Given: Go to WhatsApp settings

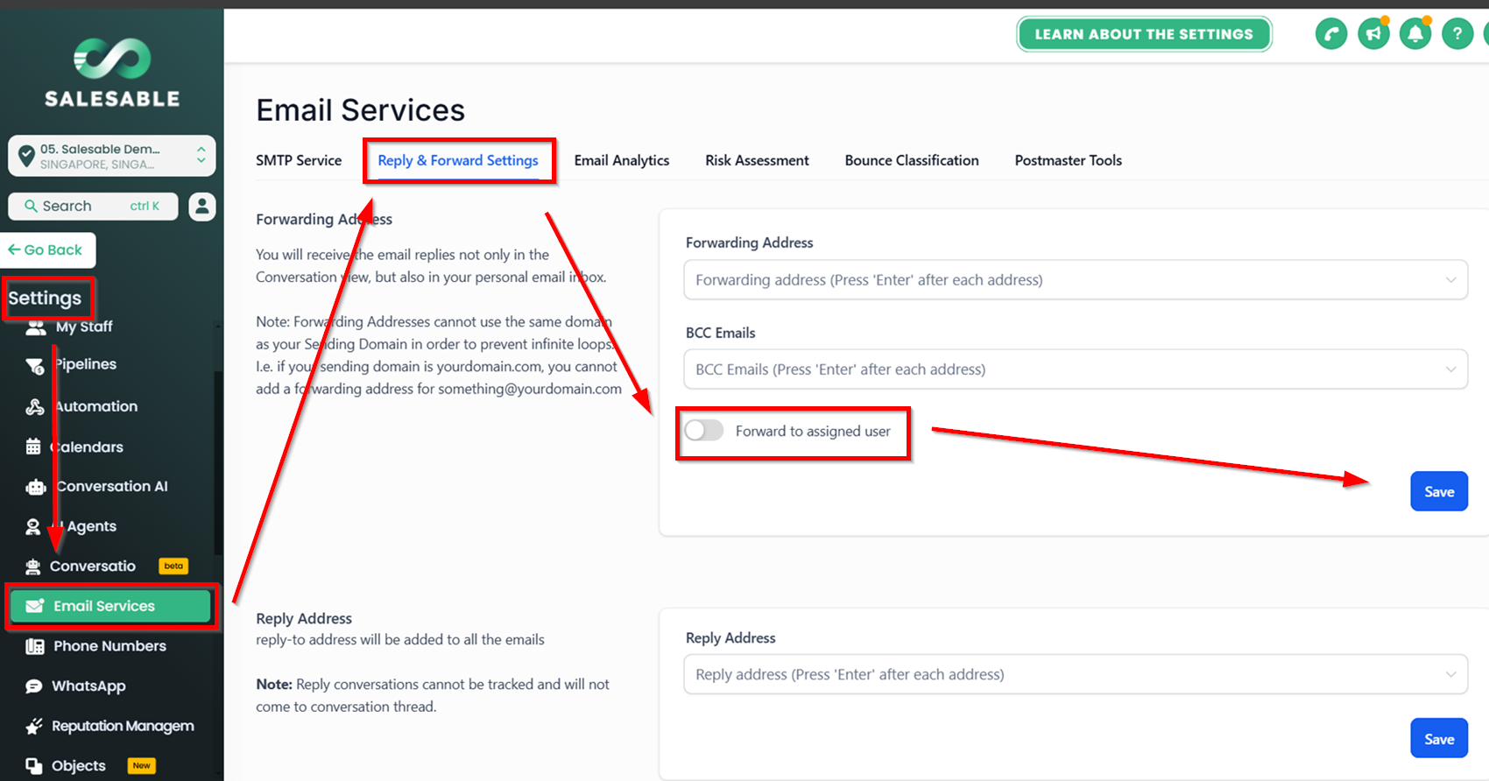Looking at the screenshot, I should [88, 686].
